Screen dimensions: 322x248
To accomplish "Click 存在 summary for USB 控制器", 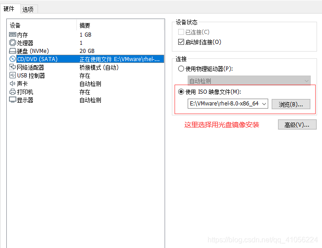I will tap(85, 76).
